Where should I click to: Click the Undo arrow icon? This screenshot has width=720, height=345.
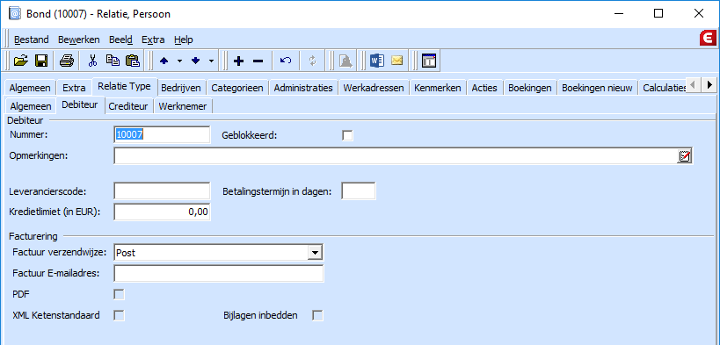pos(286,61)
